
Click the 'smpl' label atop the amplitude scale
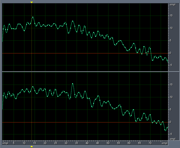(x=173, y=5)
